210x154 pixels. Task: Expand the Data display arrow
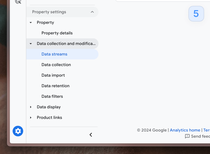[31, 107]
